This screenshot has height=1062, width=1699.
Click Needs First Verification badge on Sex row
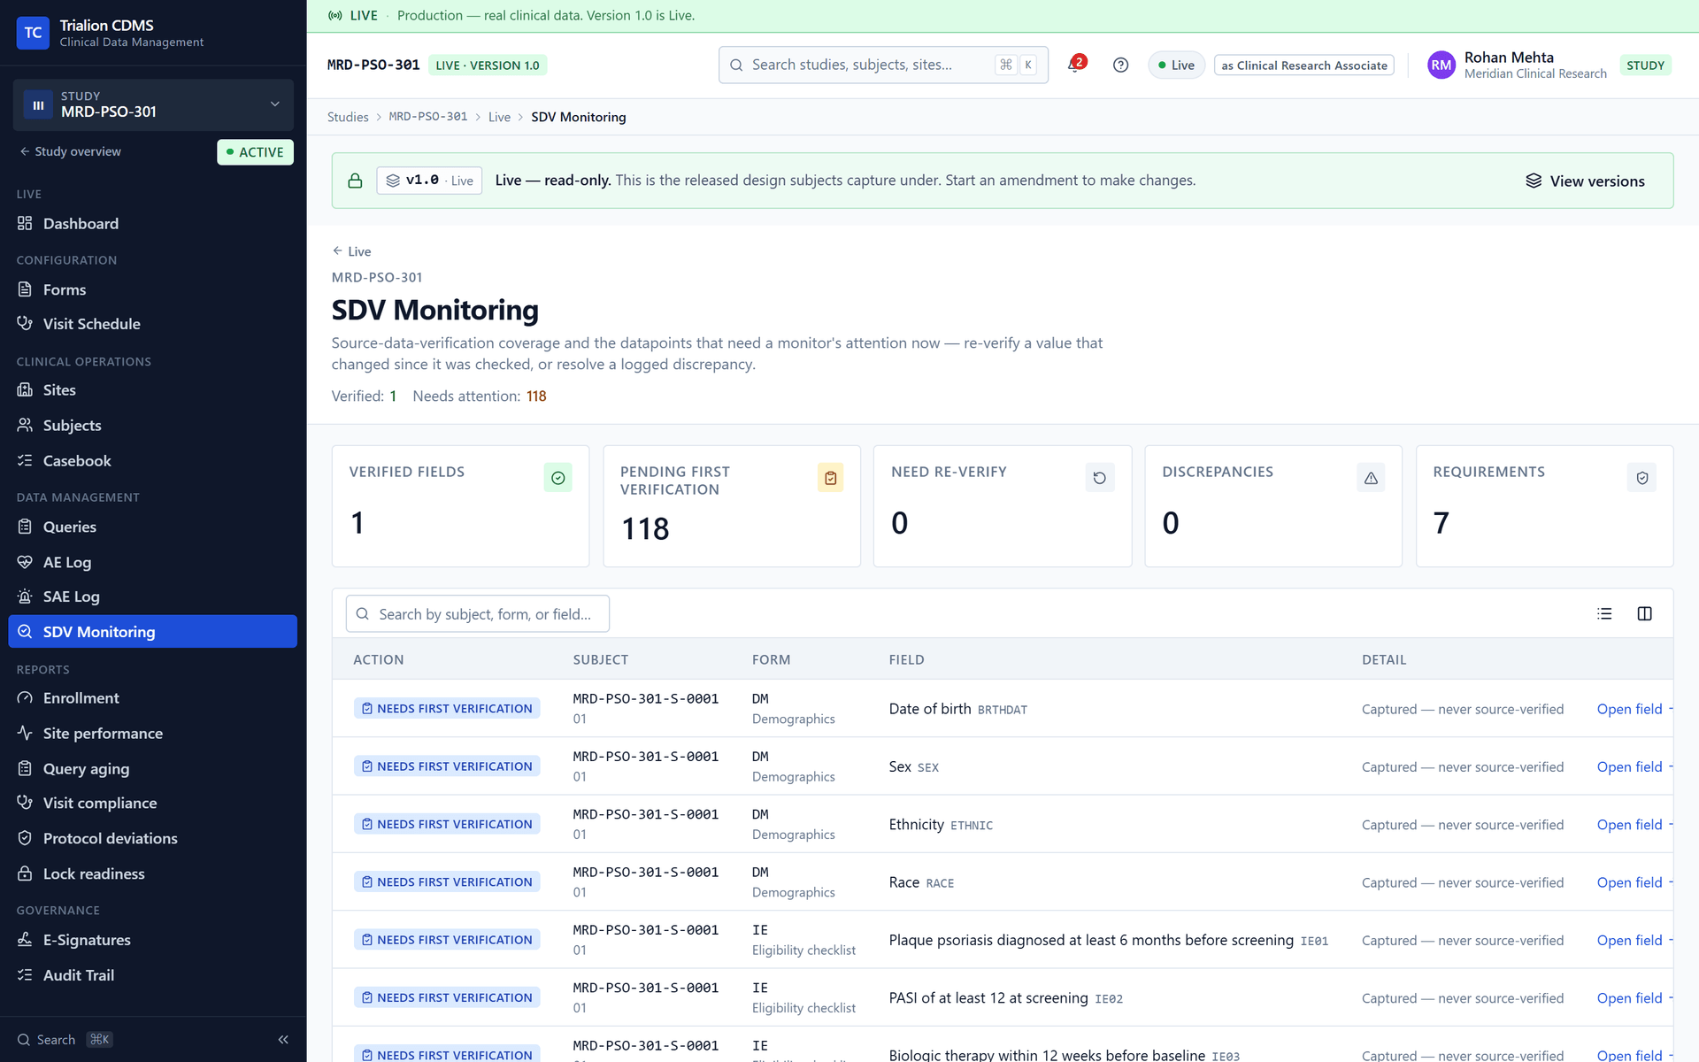point(447,766)
